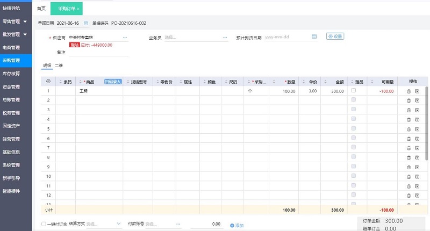This screenshot has height=231, width=430.
Task: Delete row 7 with the trash icon
Action: pyautogui.click(x=408, y=148)
